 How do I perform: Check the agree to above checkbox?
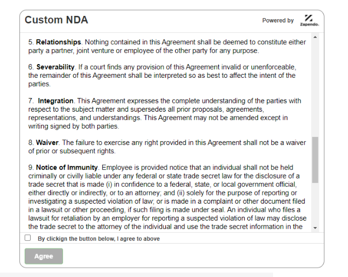(x=28, y=238)
